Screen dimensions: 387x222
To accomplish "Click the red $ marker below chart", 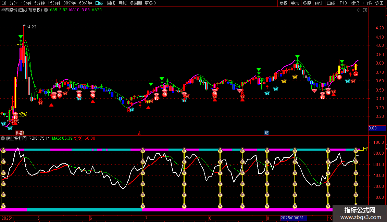I will coord(139,133).
